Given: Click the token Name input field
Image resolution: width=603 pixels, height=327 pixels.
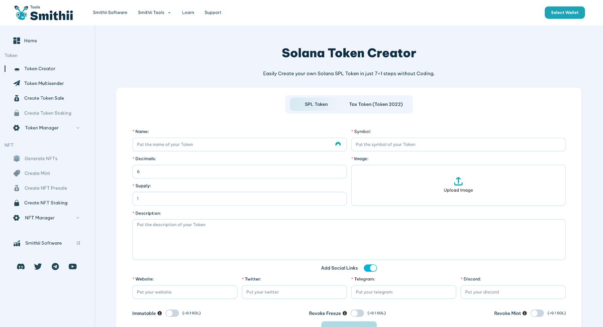Looking at the screenshot, I should (x=239, y=144).
